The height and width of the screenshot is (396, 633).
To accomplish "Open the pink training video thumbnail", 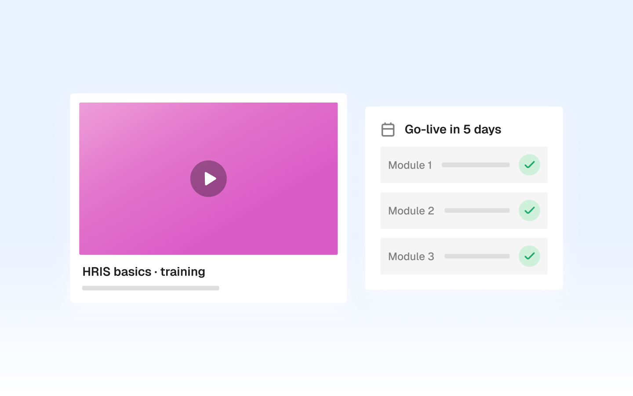I will click(x=208, y=179).
